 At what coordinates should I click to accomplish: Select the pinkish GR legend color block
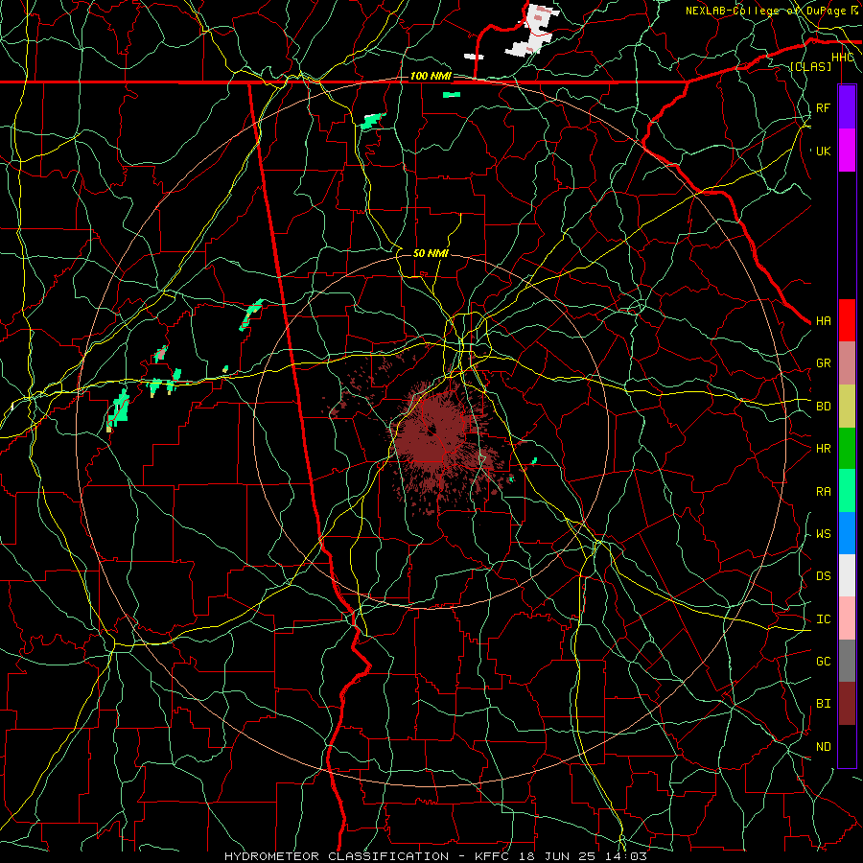tap(847, 362)
